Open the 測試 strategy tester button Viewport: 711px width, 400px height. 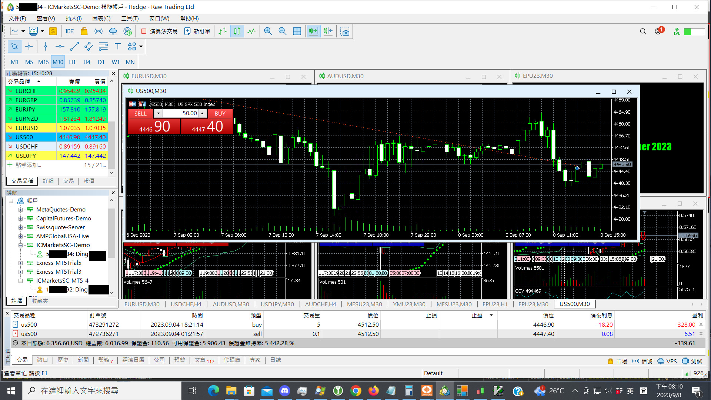[x=692, y=361]
